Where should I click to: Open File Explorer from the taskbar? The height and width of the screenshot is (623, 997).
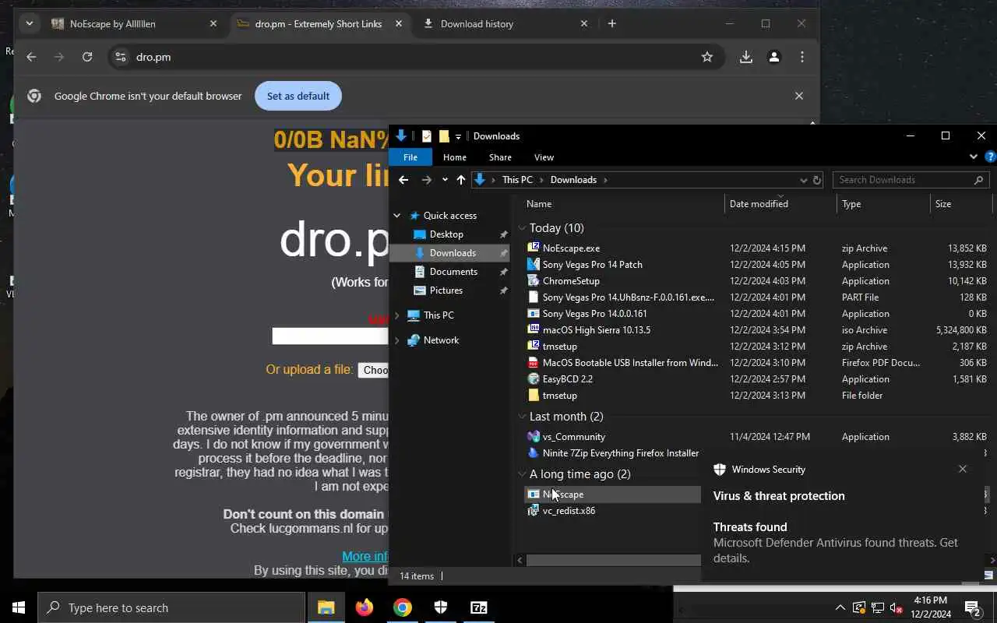[x=326, y=607]
